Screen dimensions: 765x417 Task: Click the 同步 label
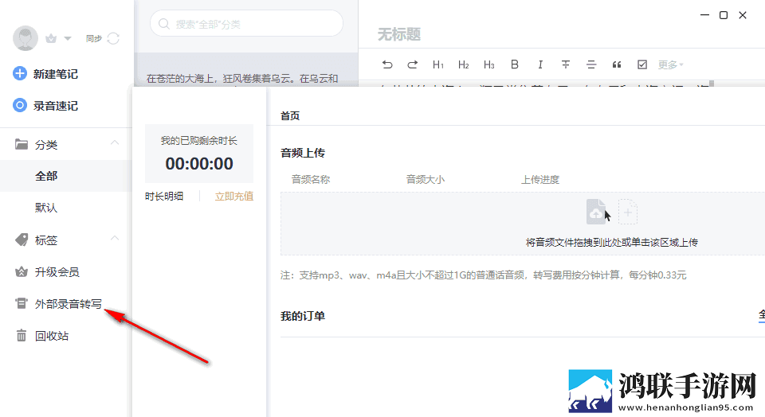tap(94, 38)
